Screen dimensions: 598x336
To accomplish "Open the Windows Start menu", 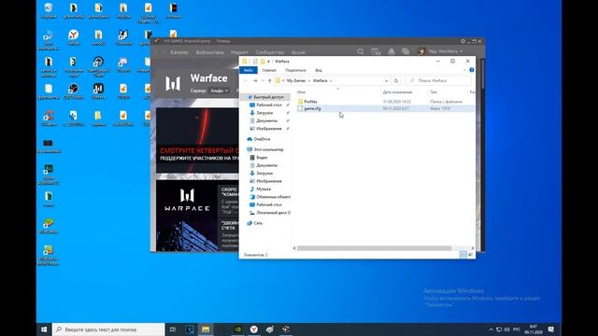I will click(44, 329).
